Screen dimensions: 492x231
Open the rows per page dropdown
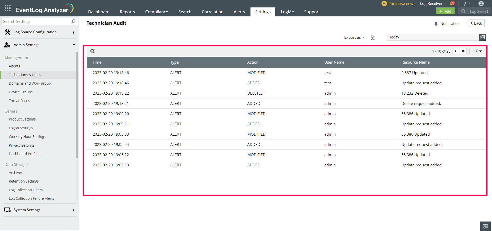pyautogui.click(x=478, y=51)
